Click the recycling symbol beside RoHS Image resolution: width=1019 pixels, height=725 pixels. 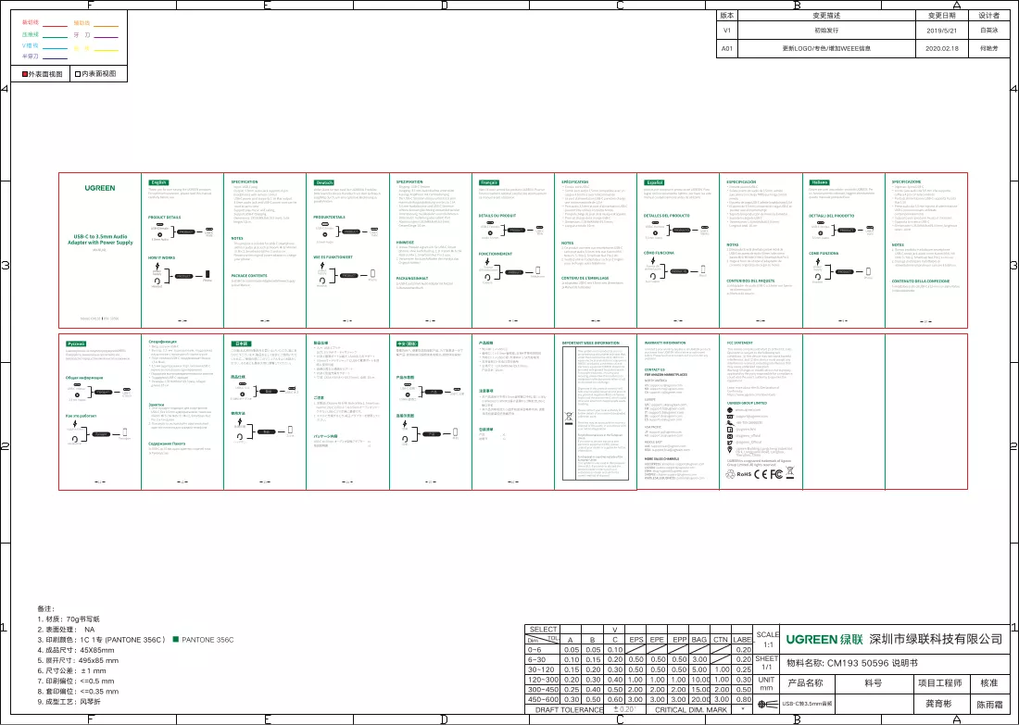[x=731, y=474]
